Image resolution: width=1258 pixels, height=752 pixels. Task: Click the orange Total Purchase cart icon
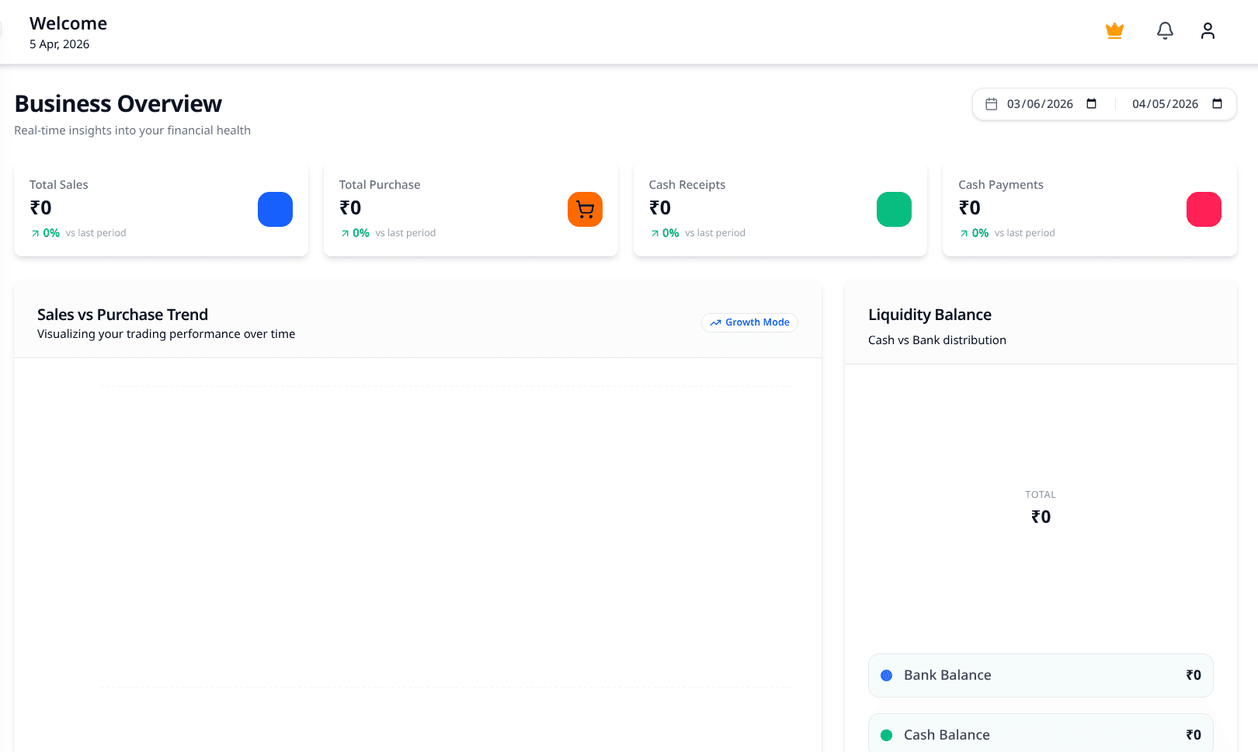[585, 209]
